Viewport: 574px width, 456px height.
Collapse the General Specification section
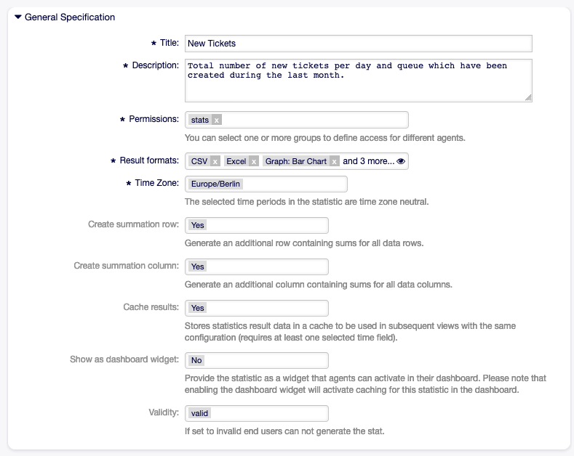[x=18, y=17]
